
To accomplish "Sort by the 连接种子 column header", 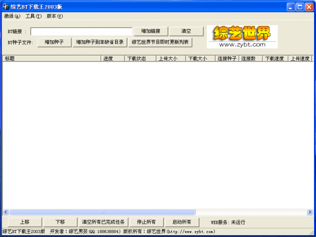I will 227,59.
